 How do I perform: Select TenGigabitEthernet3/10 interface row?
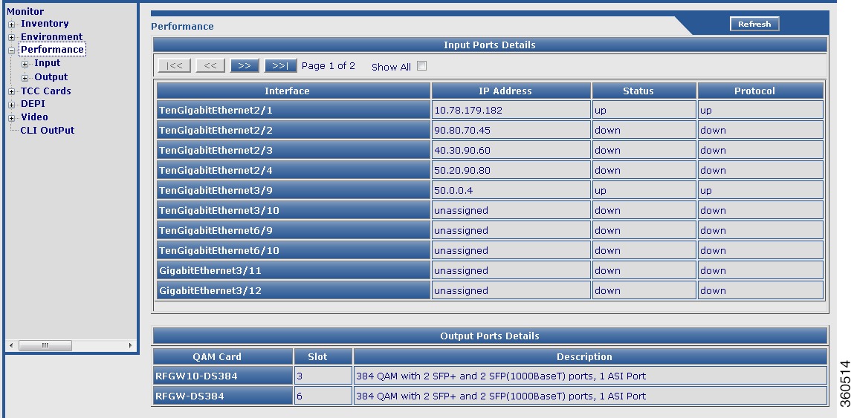coord(294,211)
